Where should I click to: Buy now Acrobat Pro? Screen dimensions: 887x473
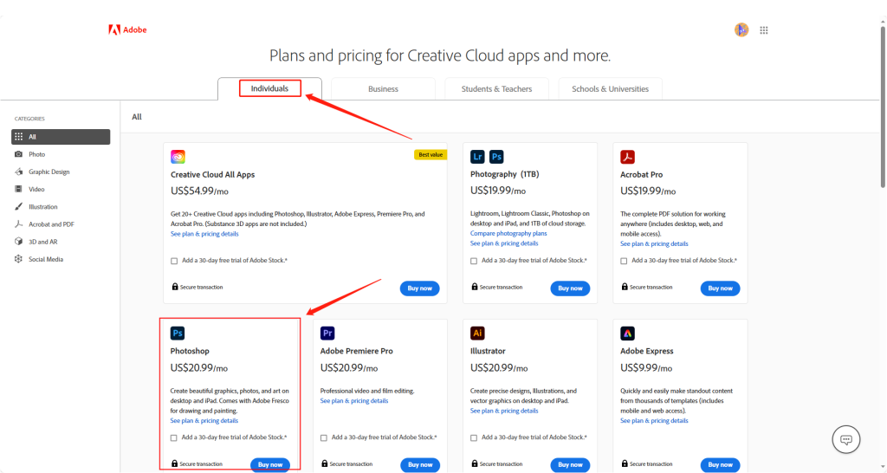pos(720,288)
